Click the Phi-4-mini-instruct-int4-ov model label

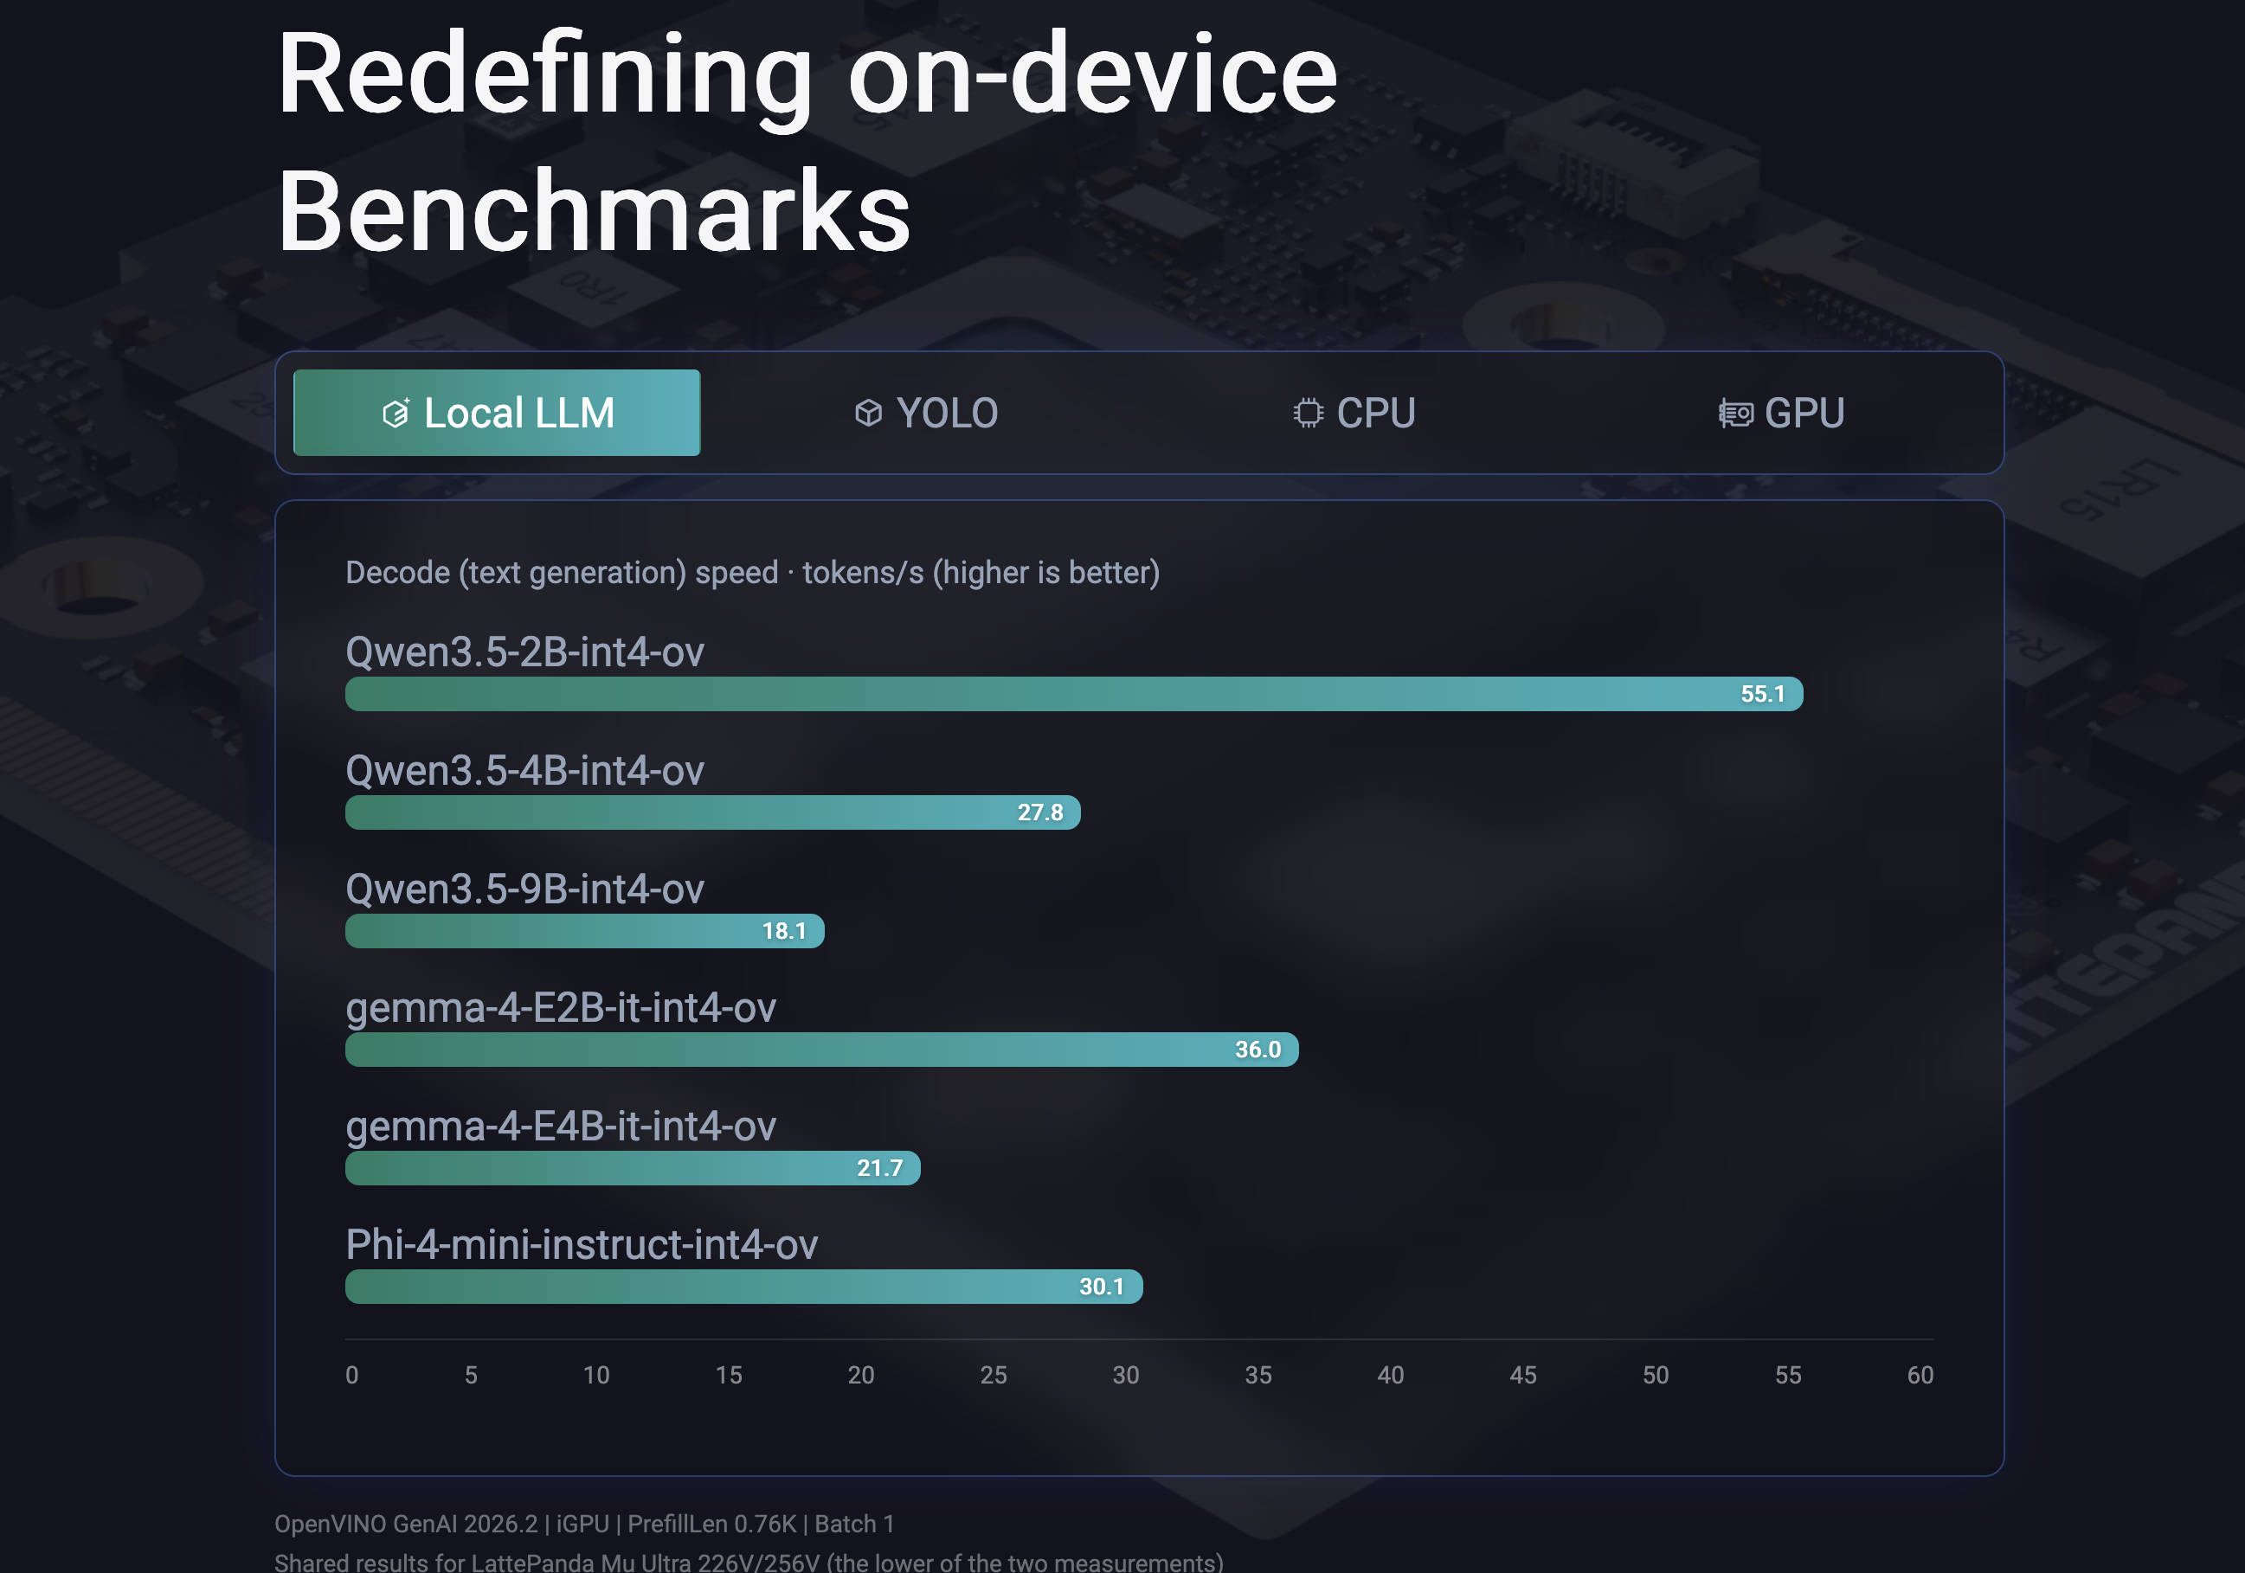click(x=582, y=1244)
